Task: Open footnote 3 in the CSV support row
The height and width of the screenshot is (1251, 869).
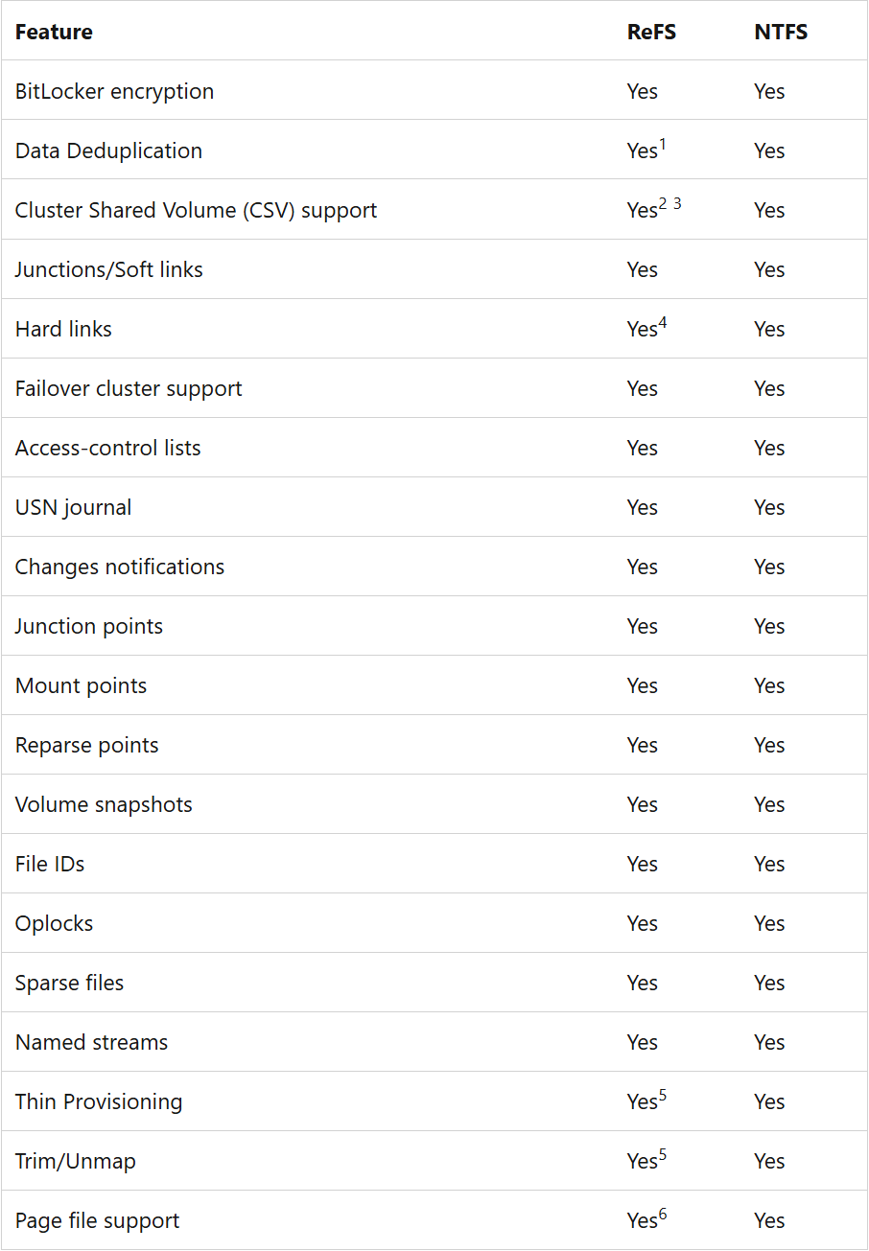Action: (677, 203)
